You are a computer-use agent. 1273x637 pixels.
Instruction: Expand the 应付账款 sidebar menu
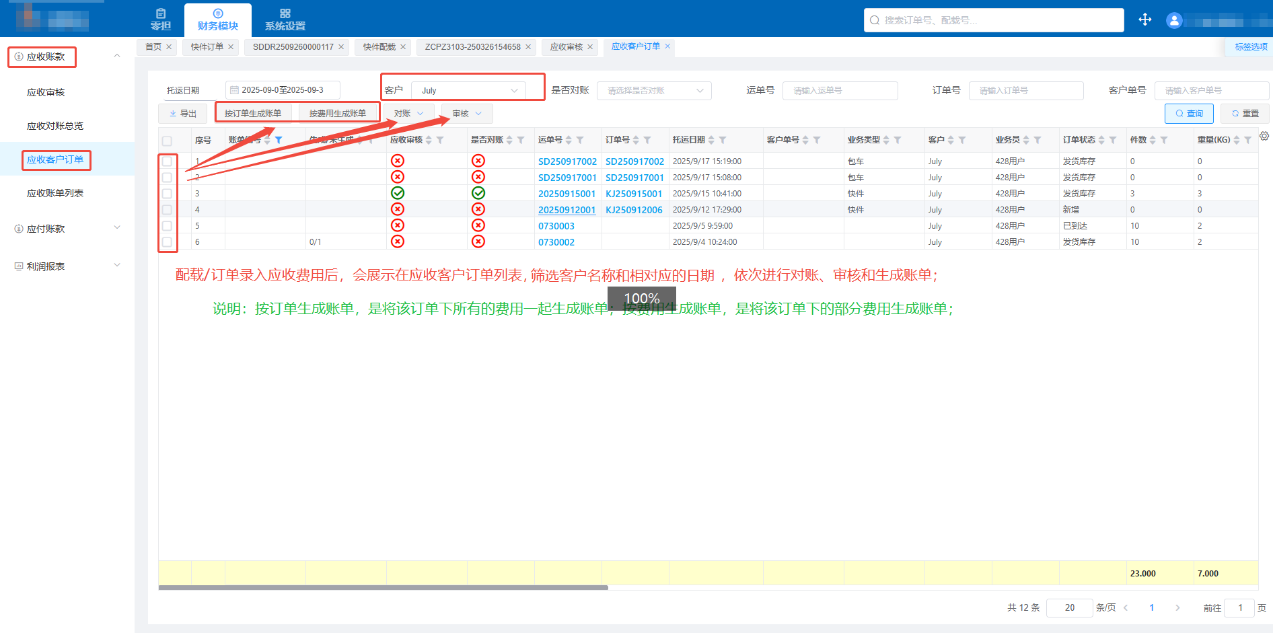67,229
